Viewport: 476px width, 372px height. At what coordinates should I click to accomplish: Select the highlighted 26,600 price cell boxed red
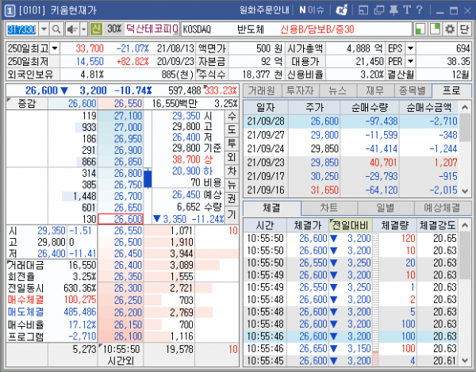[x=121, y=219]
